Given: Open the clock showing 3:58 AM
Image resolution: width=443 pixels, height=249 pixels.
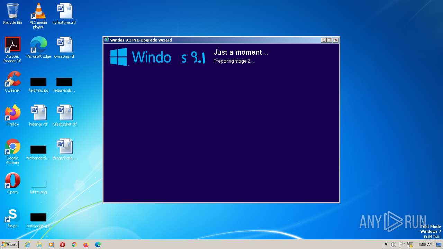Looking at the screenshot, I should click(425, 245).
